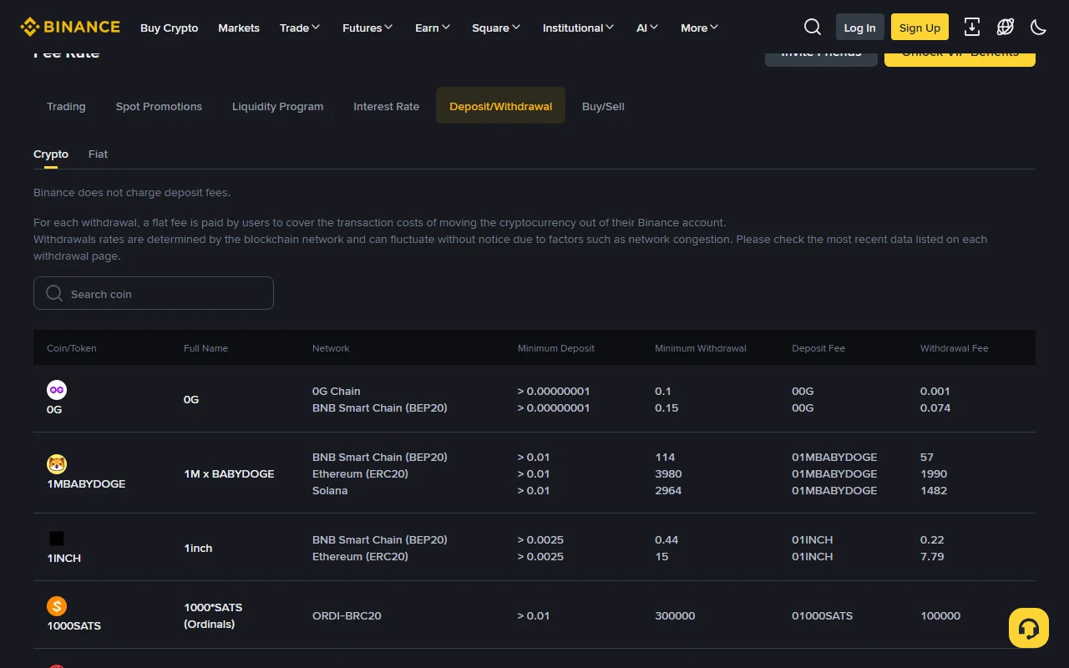Switch to the Liquidity Program tab
This screenshot has height=668, width=1069.
click(277, 106)
